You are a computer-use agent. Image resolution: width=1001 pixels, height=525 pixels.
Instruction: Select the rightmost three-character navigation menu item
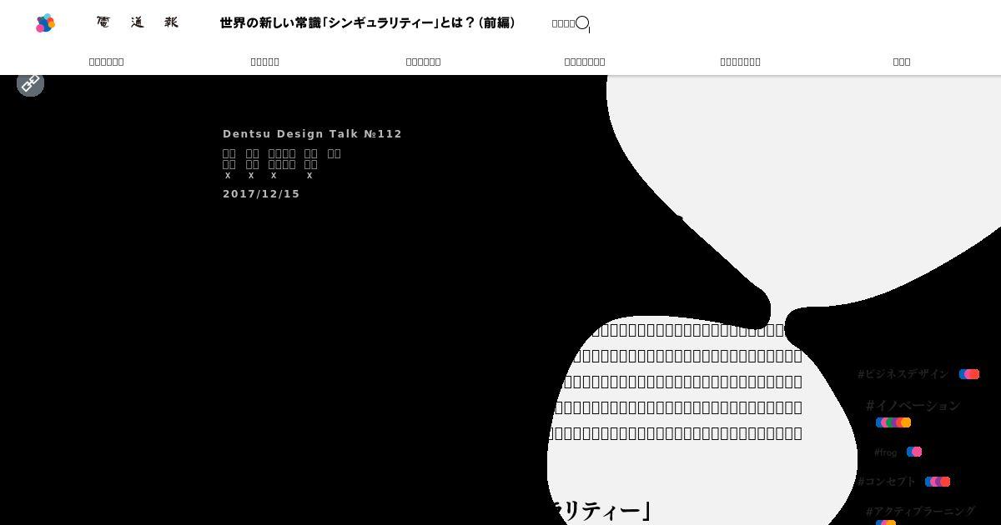(x=902, y=62)
